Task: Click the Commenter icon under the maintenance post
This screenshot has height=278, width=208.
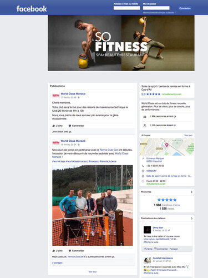Action: coord(70,126)
